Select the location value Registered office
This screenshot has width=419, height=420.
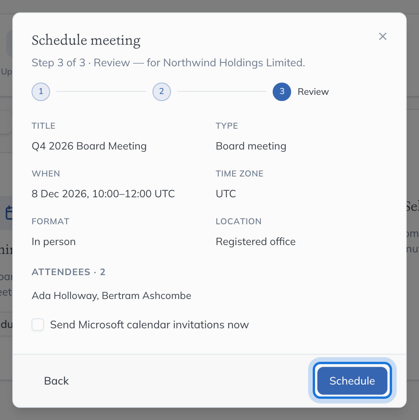point(256,242)
